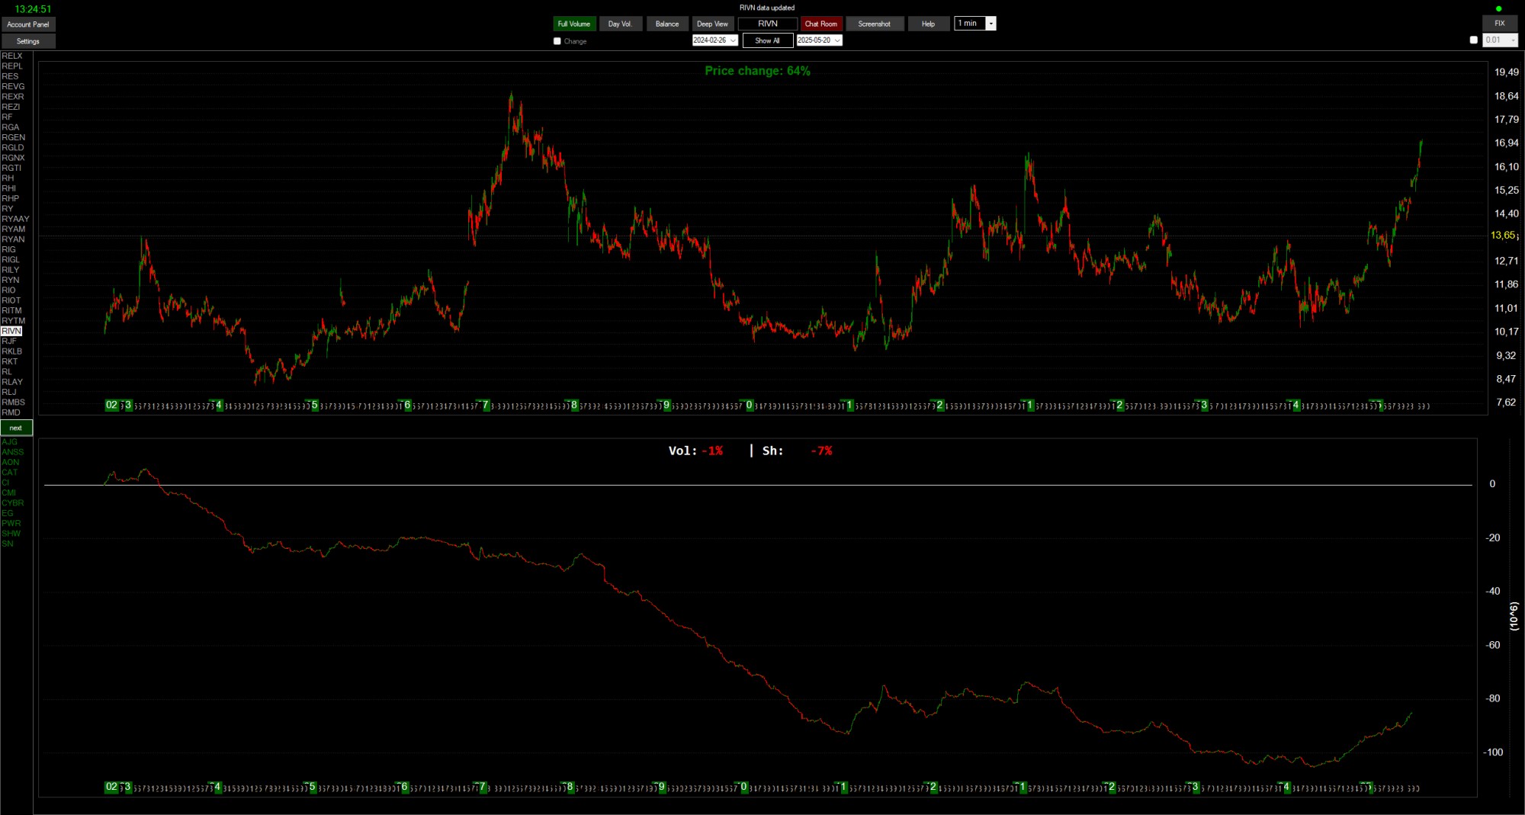This screenshot has height=815, width=1525.
Task: Select ticker RIOT in the list
Action: (x=11, y=300)
